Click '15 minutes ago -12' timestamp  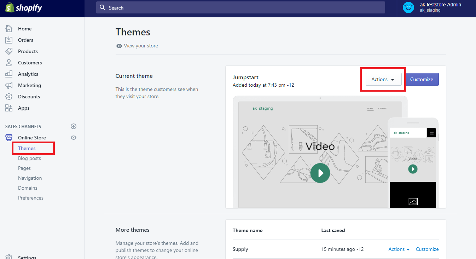[x=342, y=249]
